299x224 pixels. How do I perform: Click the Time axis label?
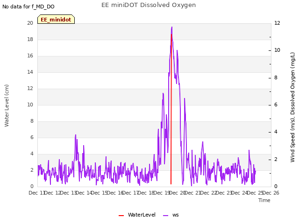click(264, 200)
